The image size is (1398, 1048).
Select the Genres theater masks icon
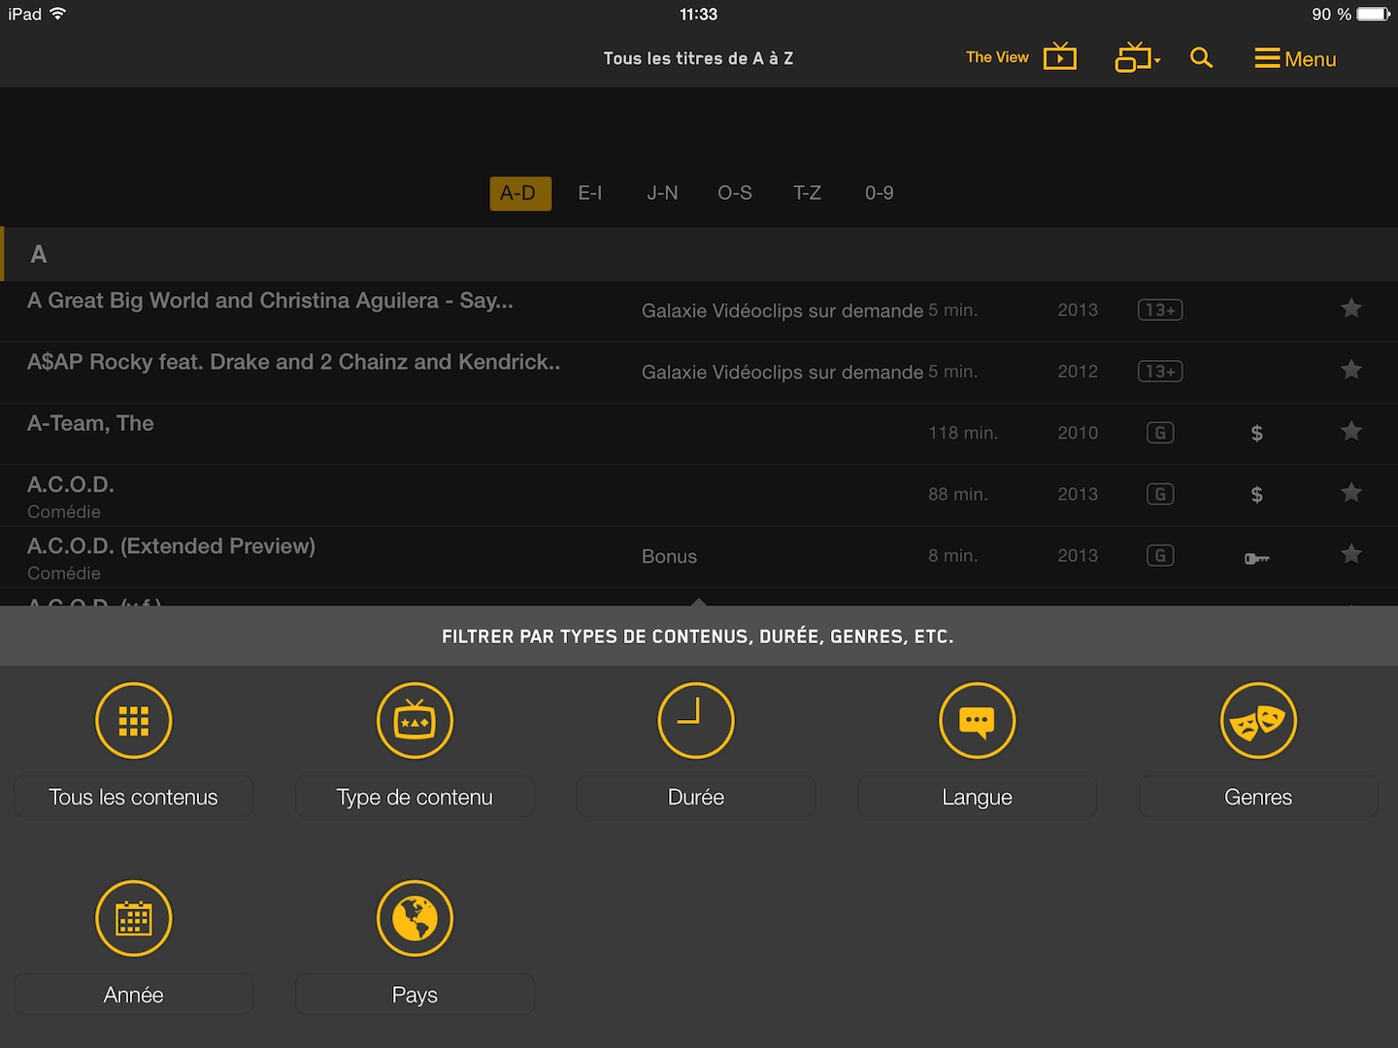[1258, 721]
